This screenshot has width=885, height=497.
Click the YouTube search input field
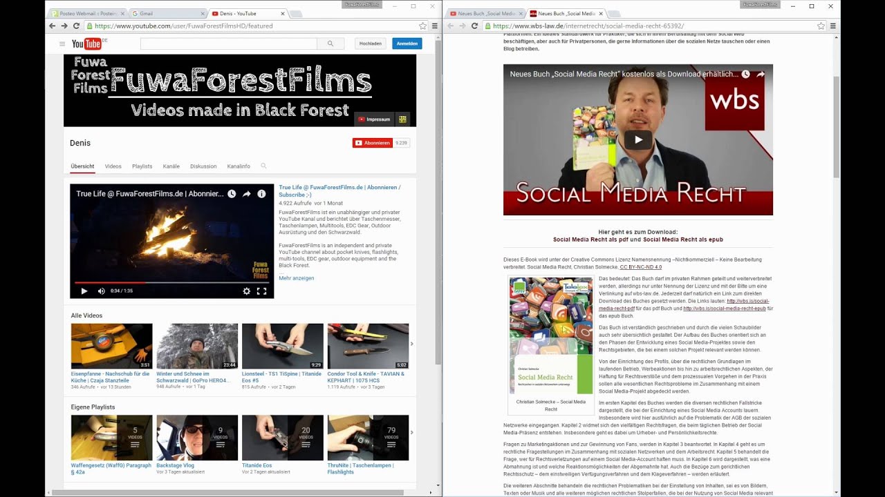(228, 43)
